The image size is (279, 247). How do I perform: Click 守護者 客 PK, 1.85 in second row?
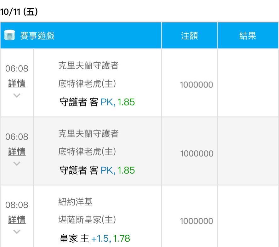click(97, 170)
